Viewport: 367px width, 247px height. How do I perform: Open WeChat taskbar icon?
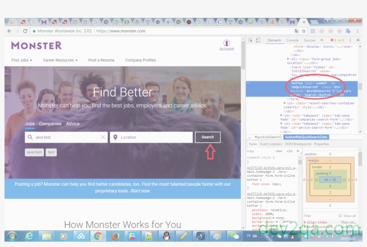[234, 236]
